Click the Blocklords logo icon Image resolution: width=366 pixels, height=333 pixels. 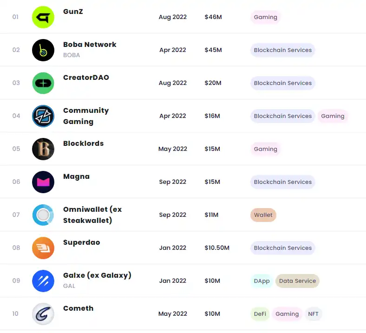[43, 149]
